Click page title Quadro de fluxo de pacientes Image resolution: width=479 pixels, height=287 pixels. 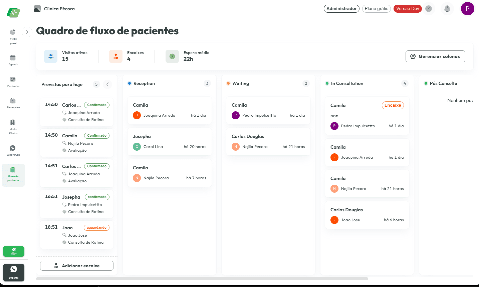click(107, 31)
